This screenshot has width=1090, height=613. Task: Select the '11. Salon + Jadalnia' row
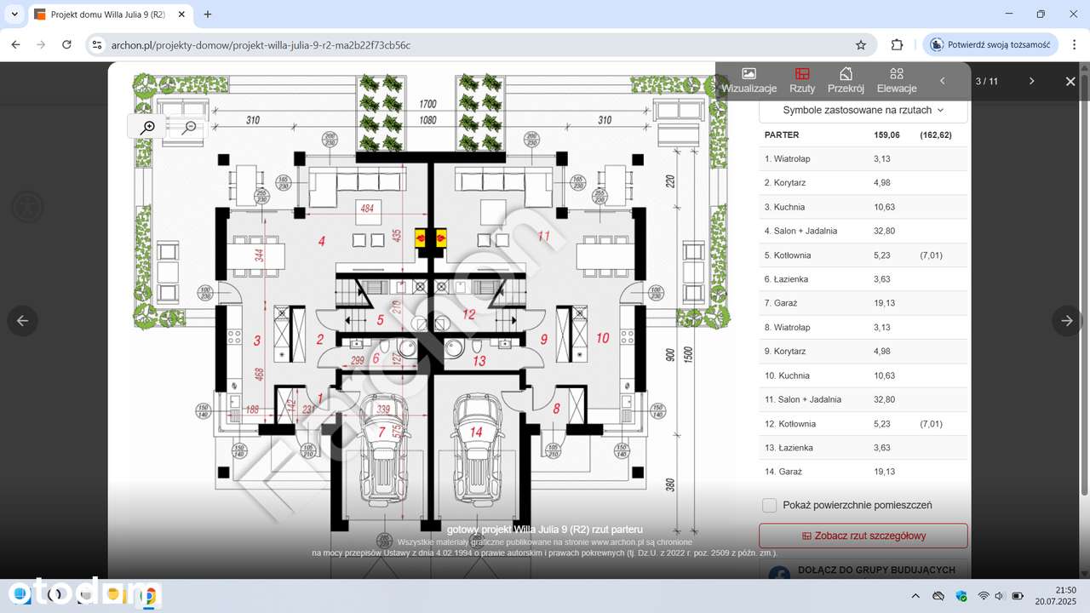[x=863, y=399]
